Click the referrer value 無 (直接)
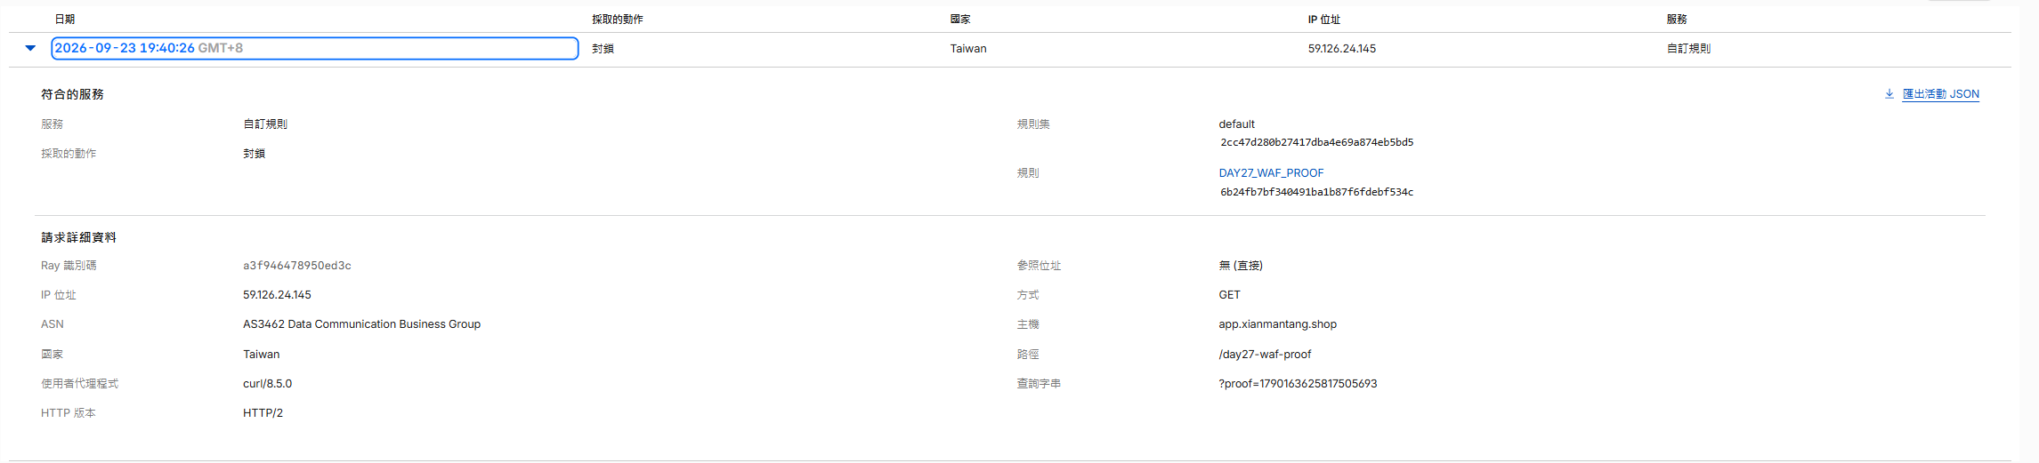Image resolution: width=2039 pixels, height=463 pixels. coord(1241,266)
